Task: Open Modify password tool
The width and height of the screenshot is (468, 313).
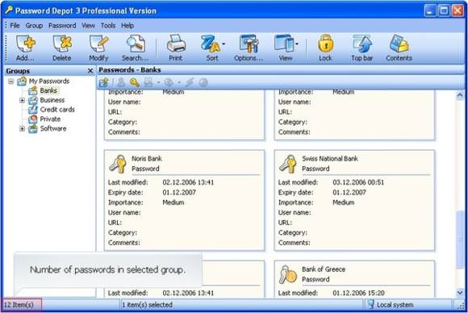Action: (x=98, y=48)
